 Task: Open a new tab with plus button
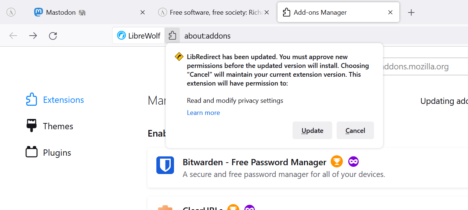[x=411, y=12]
